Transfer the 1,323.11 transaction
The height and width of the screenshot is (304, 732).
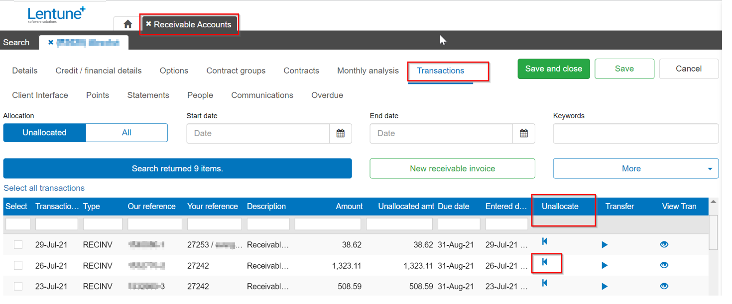[605, 266]
